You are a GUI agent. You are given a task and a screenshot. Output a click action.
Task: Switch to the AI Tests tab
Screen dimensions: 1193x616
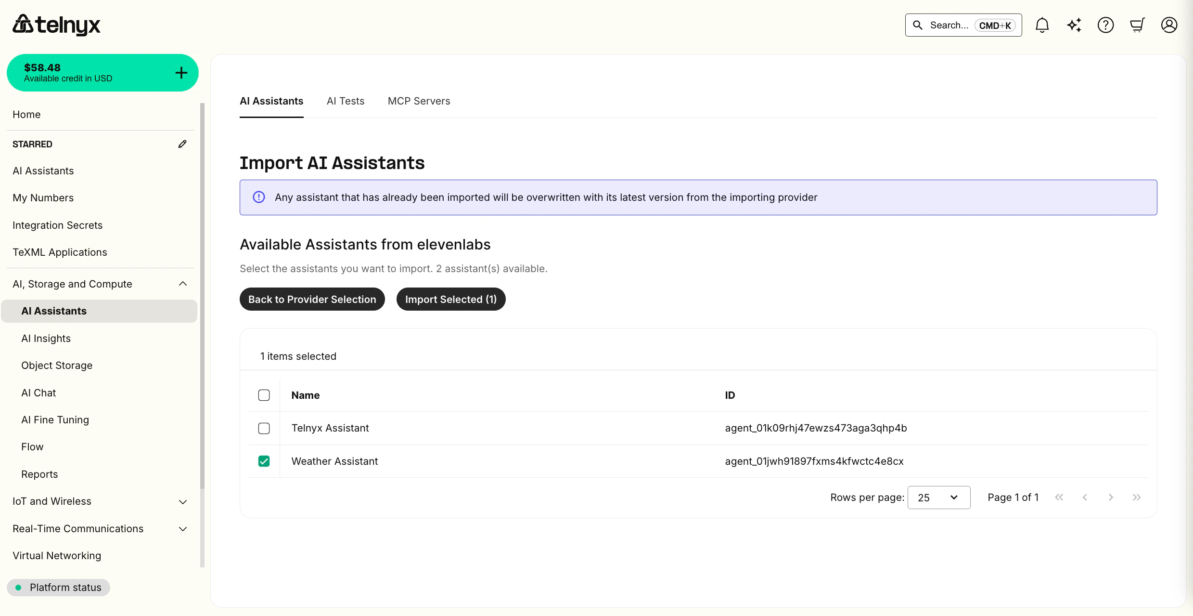point(345,101)
